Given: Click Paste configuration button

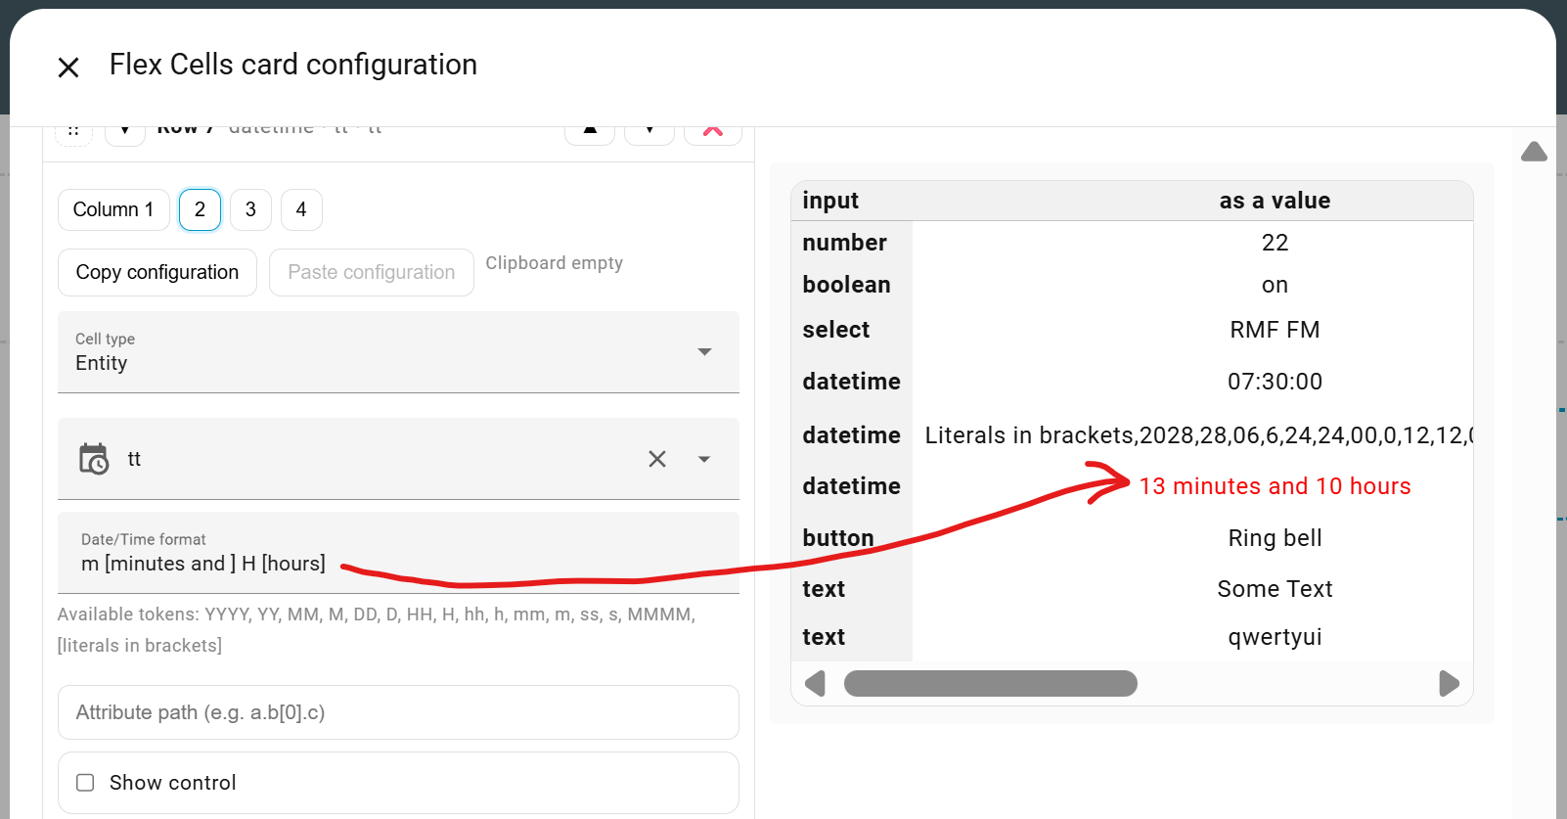Looking at the screenshot, I should (x=371, y=272).
